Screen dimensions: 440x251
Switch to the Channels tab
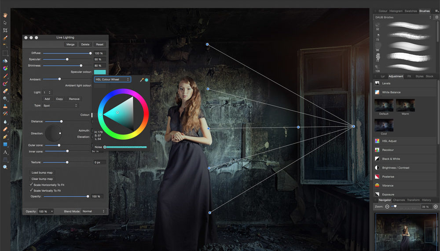tap(399, 200)
